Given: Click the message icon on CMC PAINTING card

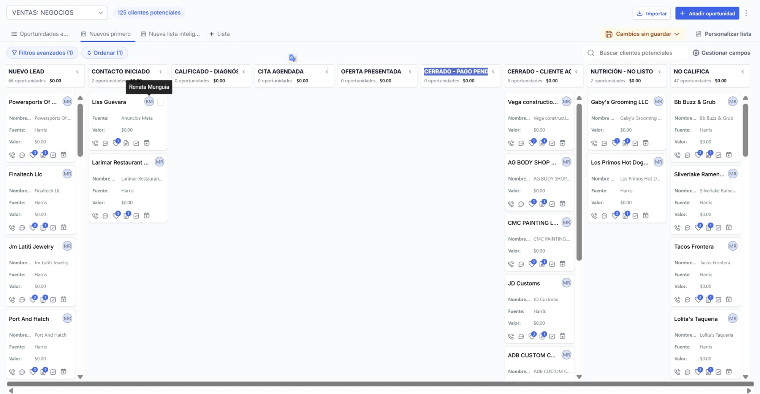Looking at the screenshot, I should (521, 264).
